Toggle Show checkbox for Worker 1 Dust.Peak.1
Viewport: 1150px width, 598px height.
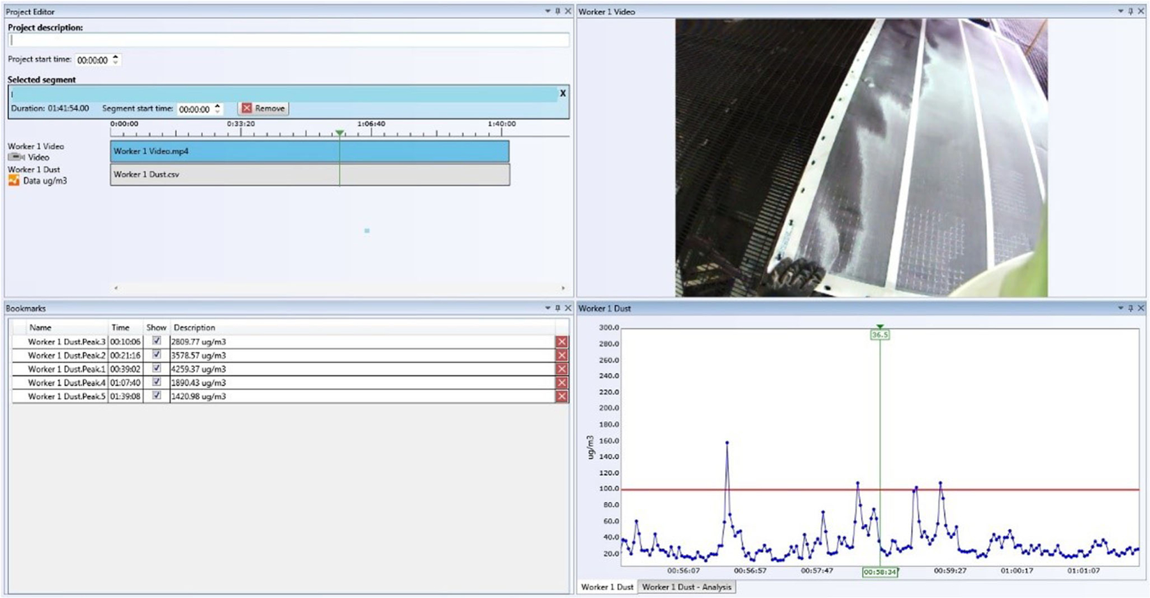click(x=157, y=368)
